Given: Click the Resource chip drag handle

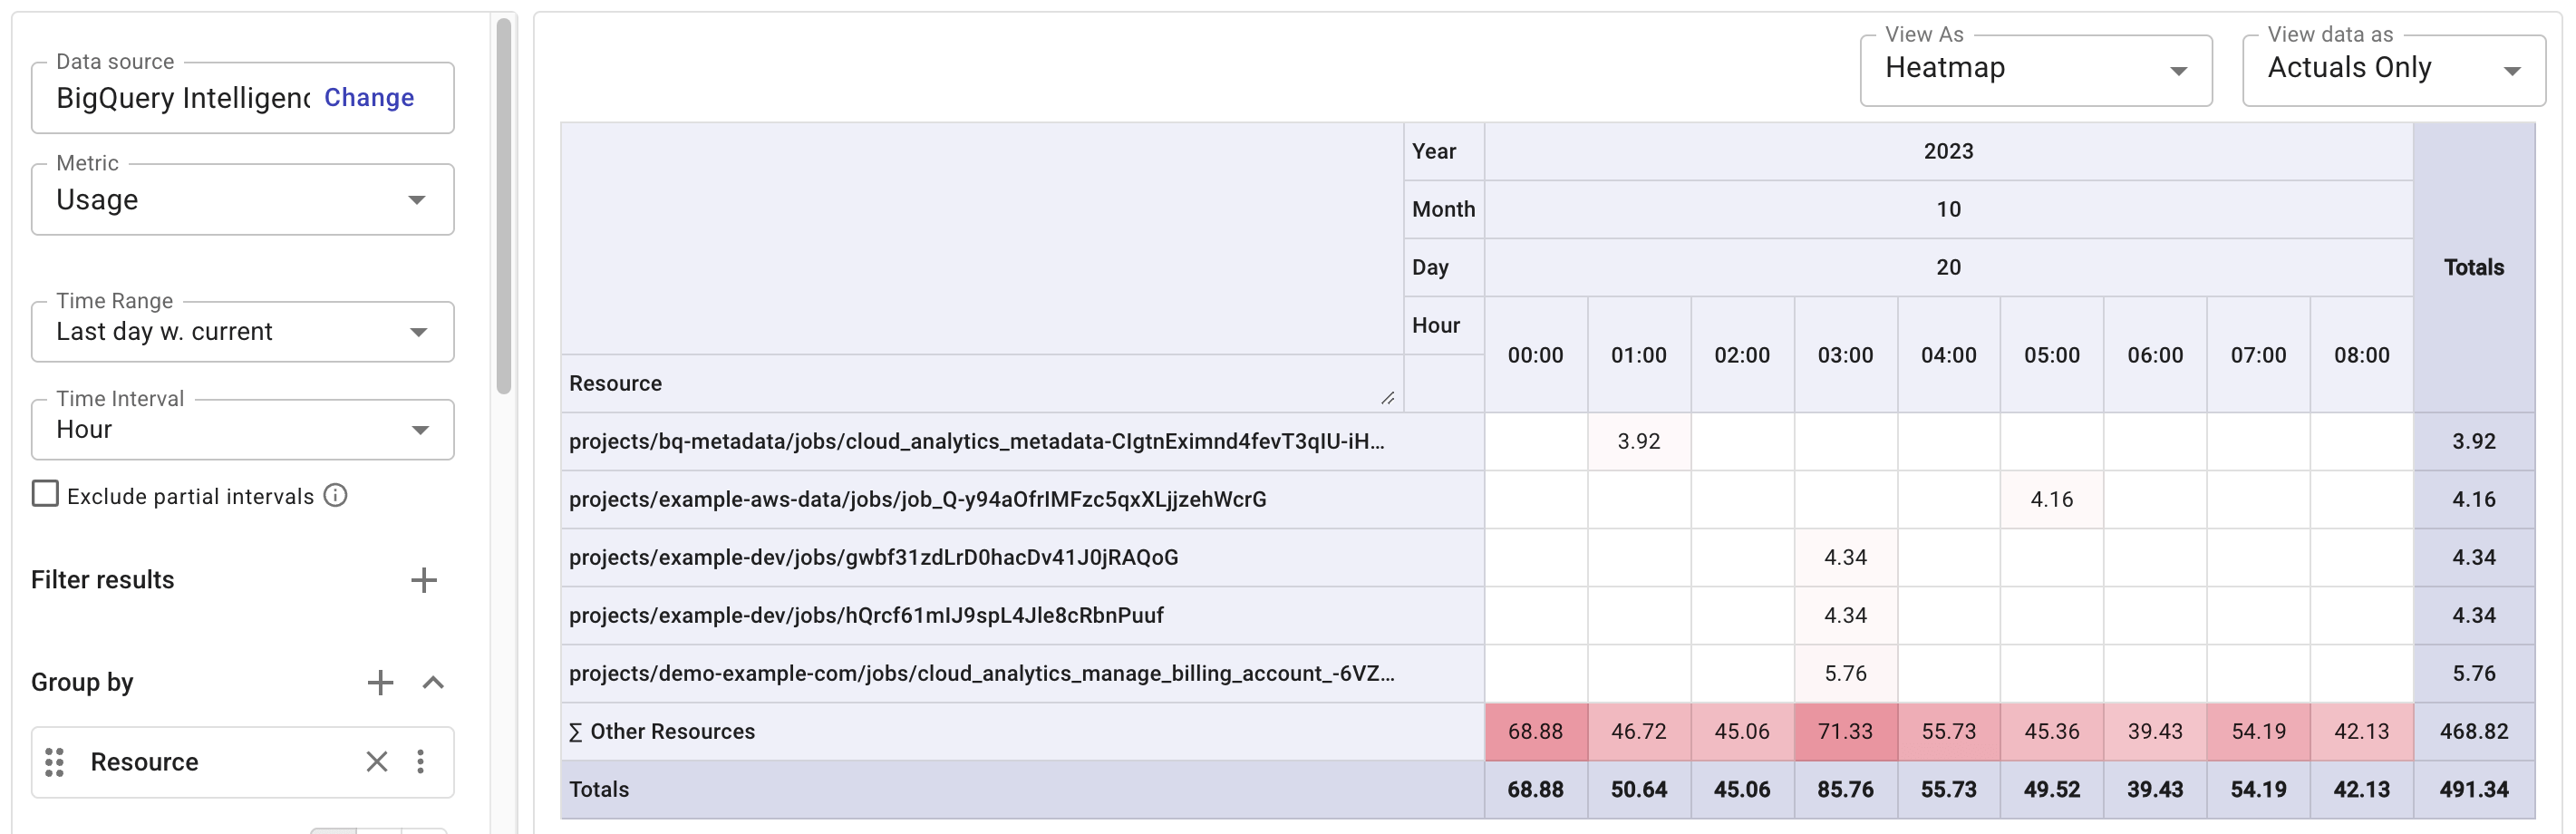Looking at the screenshot, I should (55, 761).
